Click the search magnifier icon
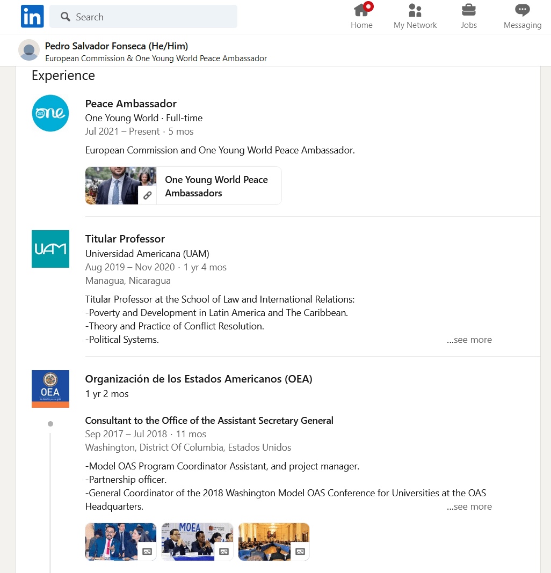Viewport: 551px width, 573px height. click(x=66, y=17)
